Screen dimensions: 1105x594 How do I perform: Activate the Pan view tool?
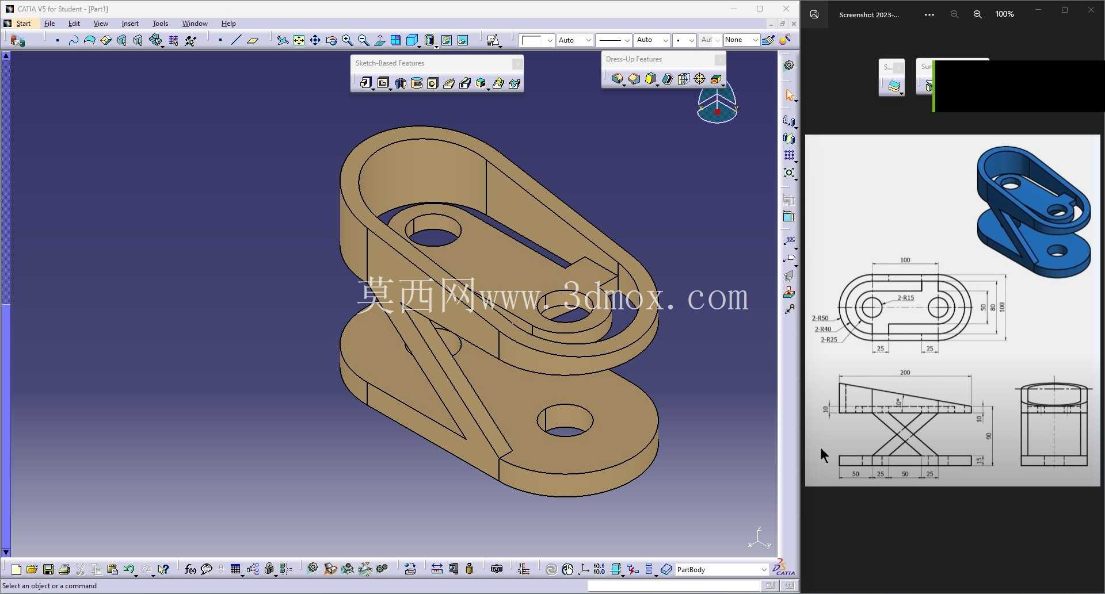pyautogui.click(x=315, y=40)
